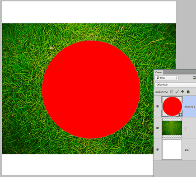Lock transparent pixels checkerboard icon
Image resolution: width=196 pixels, height=177 pixels.
pos(172,92)
